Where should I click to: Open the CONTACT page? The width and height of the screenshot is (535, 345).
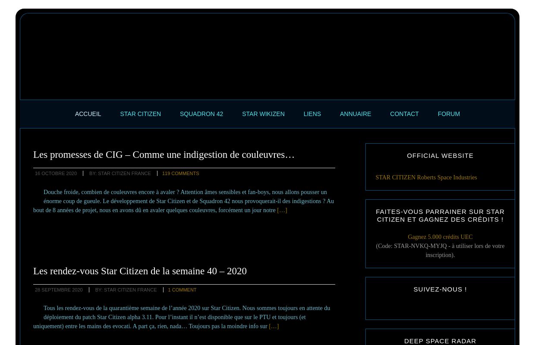[404, 114]
